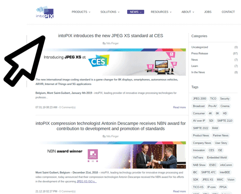
Task: Select the infoComm tag
Action: point(226,165)
